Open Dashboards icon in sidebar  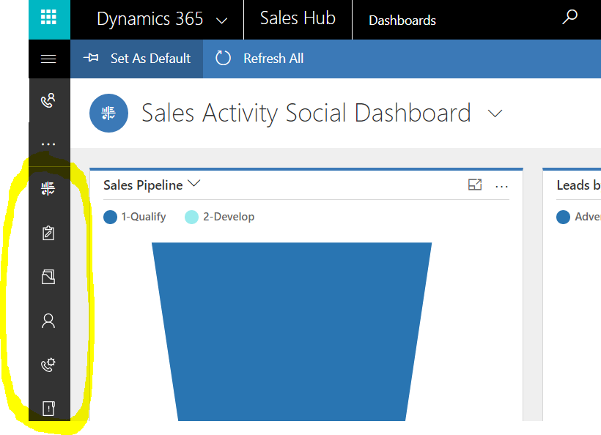click(48, 188)
